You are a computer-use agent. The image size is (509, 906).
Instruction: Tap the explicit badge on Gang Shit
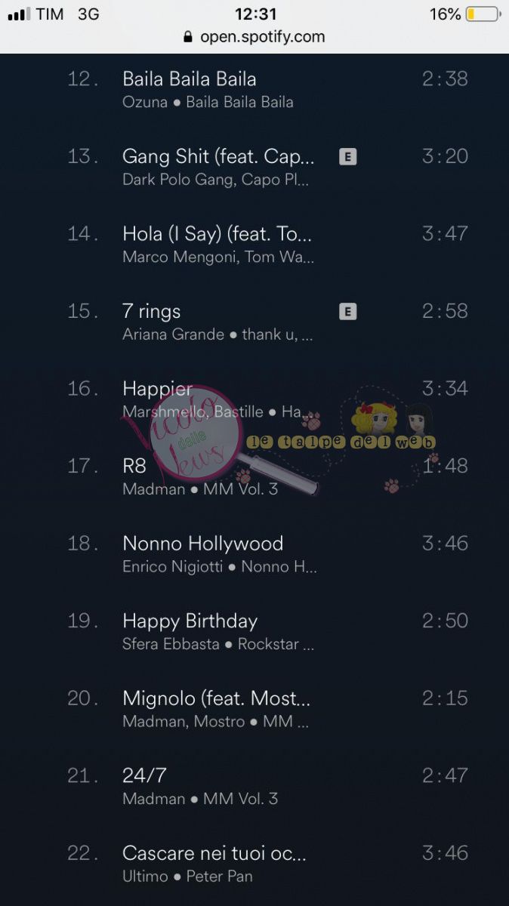point(347,157)
